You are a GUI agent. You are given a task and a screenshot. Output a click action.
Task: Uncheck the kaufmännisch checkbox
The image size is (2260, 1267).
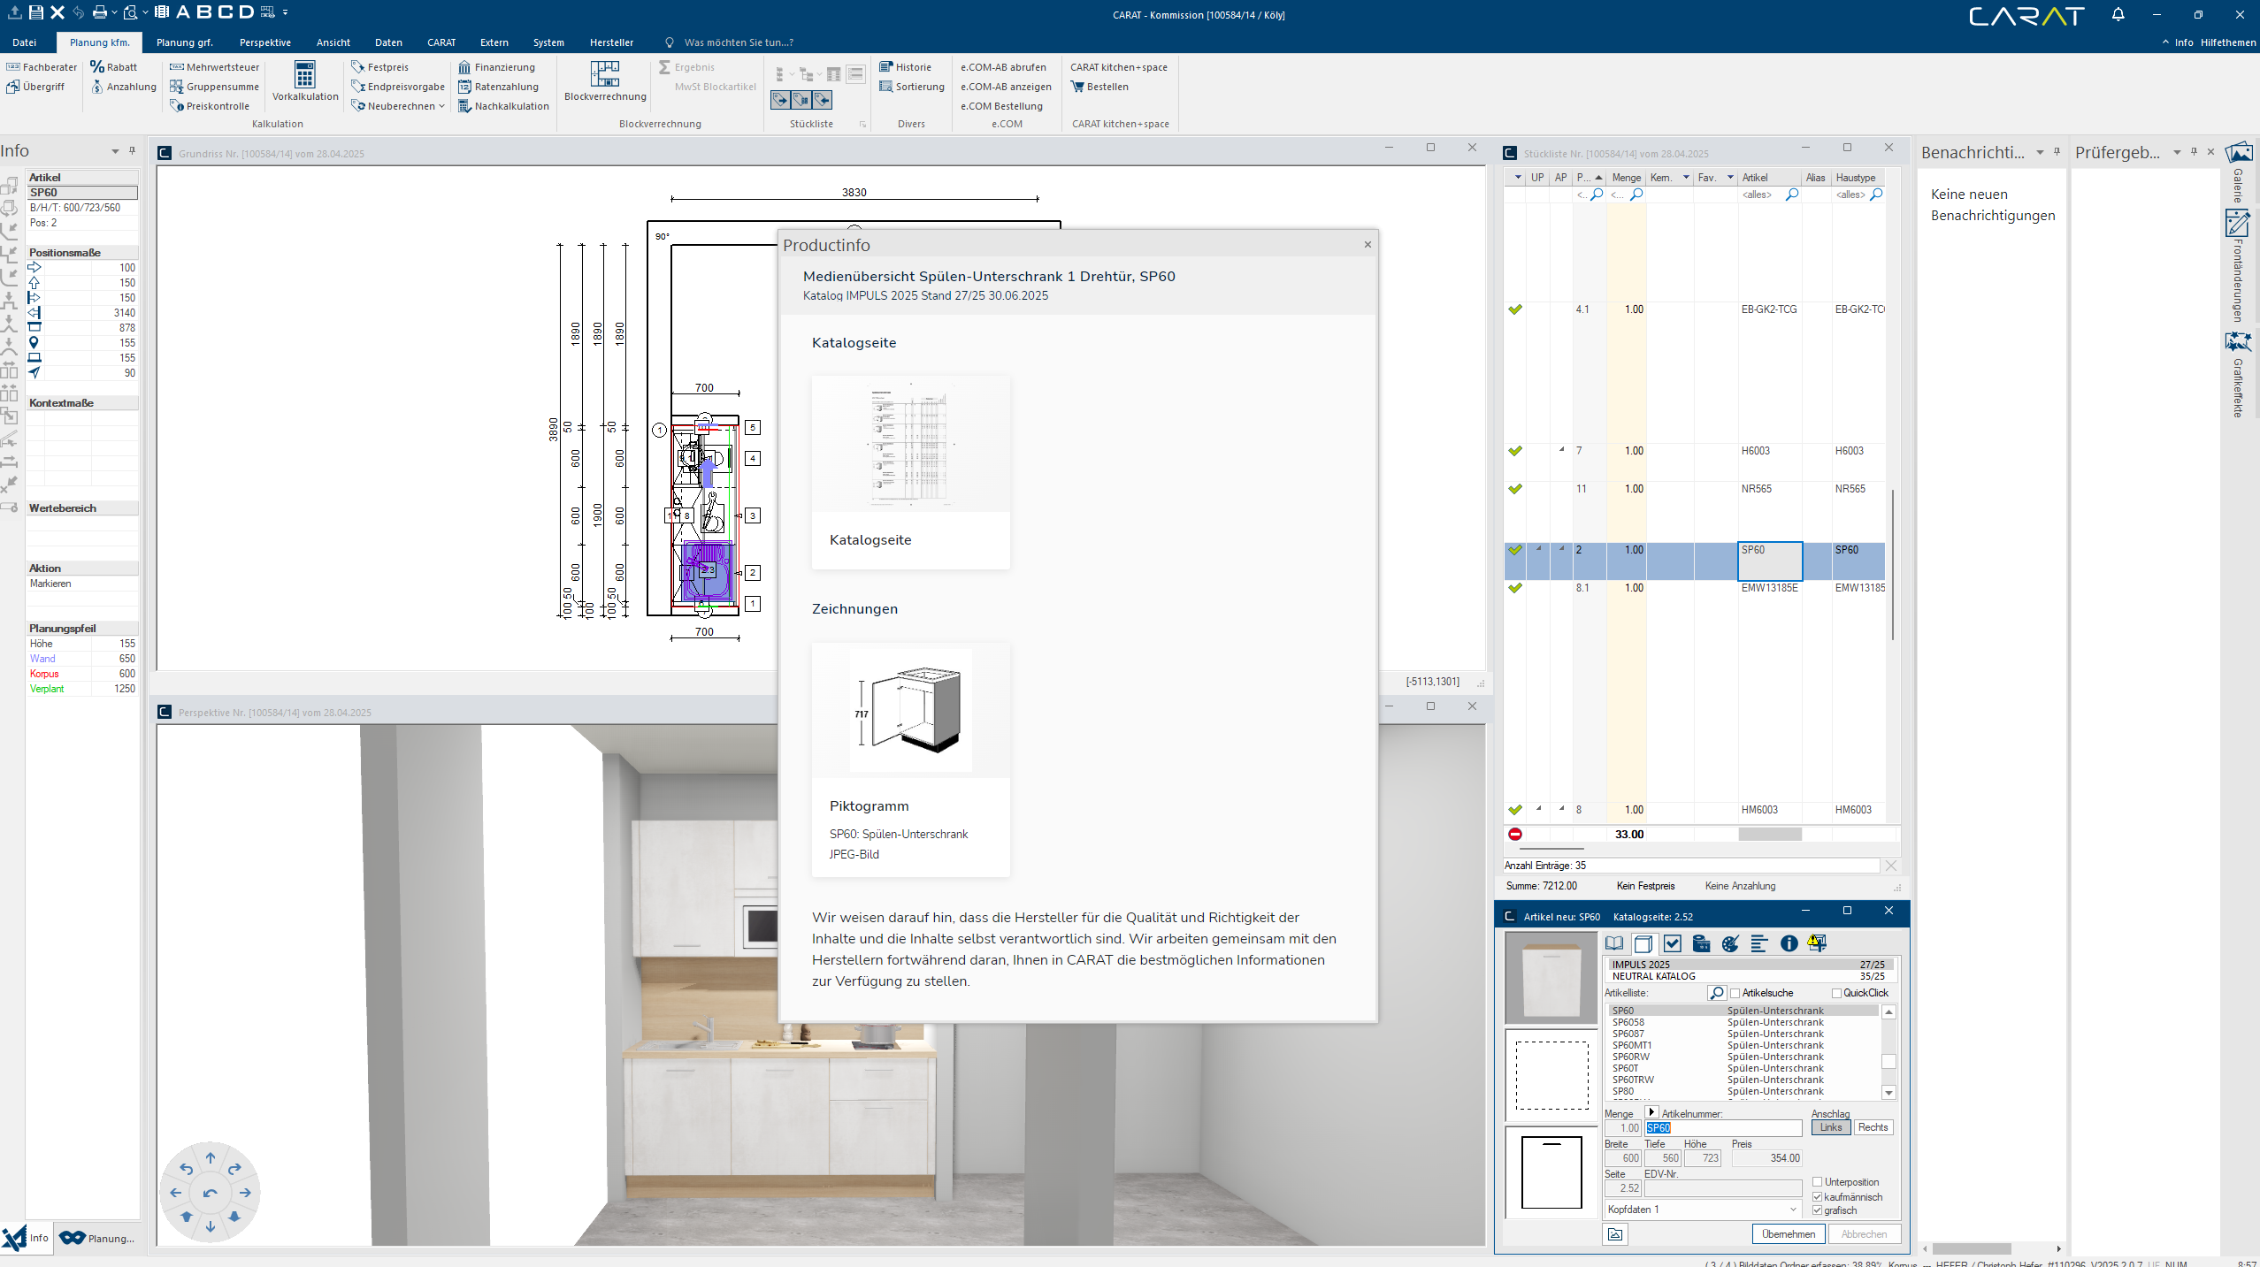[1817, 1197]
